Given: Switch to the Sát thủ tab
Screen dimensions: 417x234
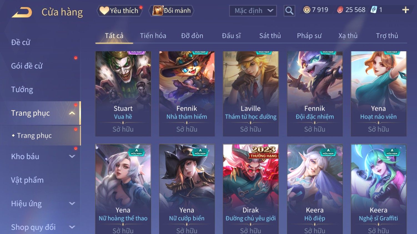Looking at the screenshot, I should [x=270, y=36].
